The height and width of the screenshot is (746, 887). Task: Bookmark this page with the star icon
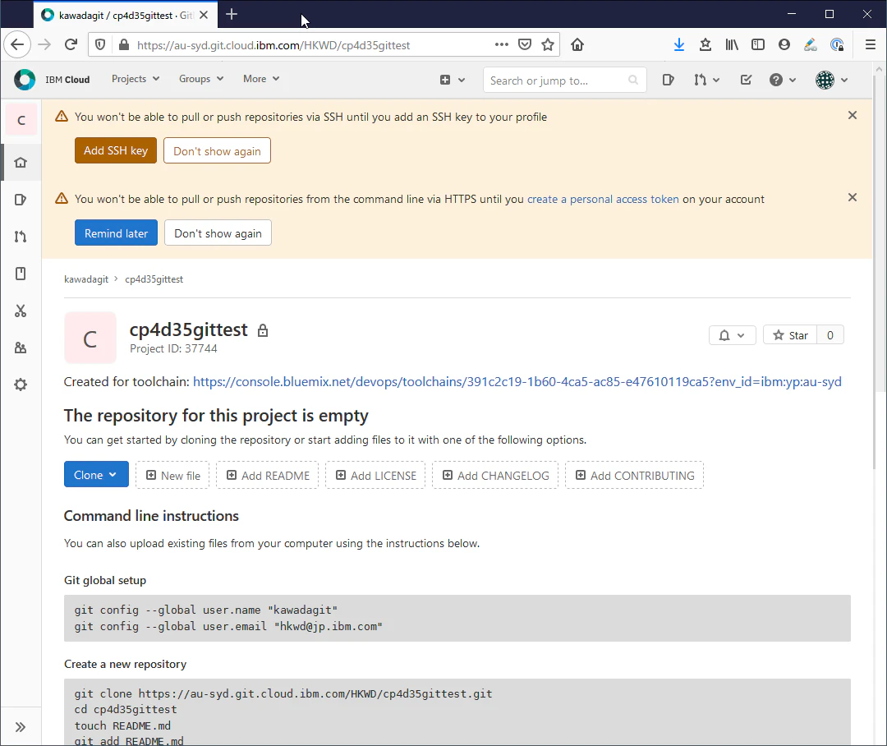tap(548, 44)
